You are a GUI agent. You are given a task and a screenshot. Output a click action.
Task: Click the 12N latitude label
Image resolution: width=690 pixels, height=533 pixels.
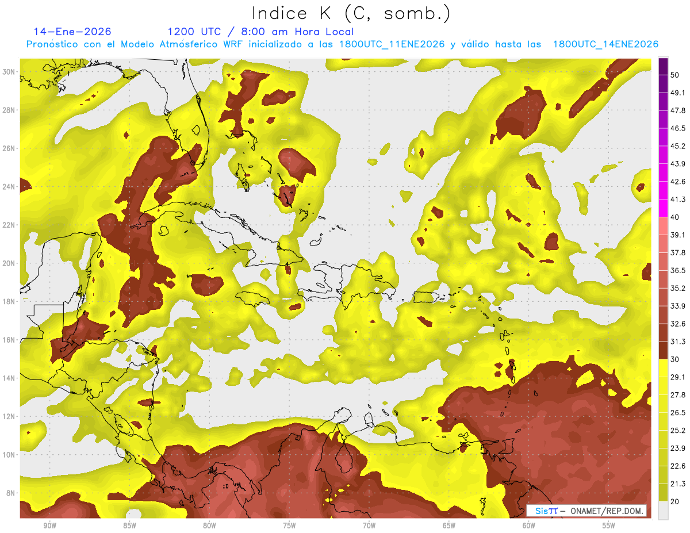point(8,416)
